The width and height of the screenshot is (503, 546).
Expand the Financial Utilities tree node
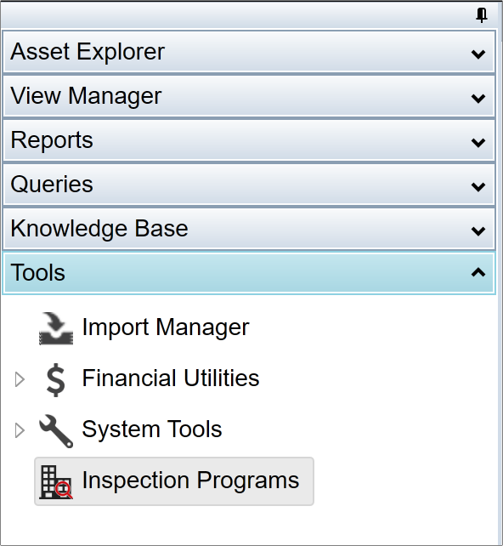20,379
